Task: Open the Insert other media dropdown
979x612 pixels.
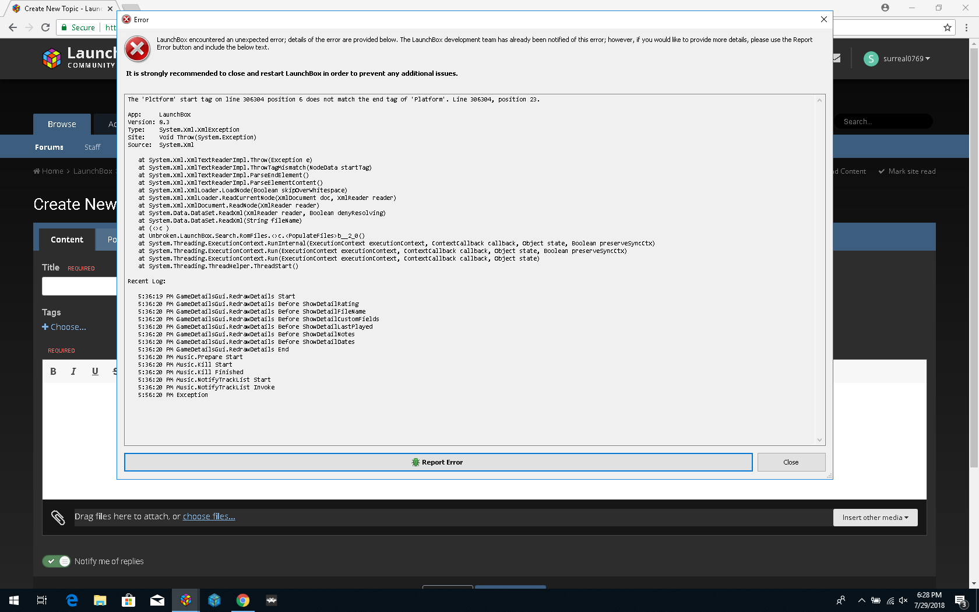Action: [x=875, y=518]
